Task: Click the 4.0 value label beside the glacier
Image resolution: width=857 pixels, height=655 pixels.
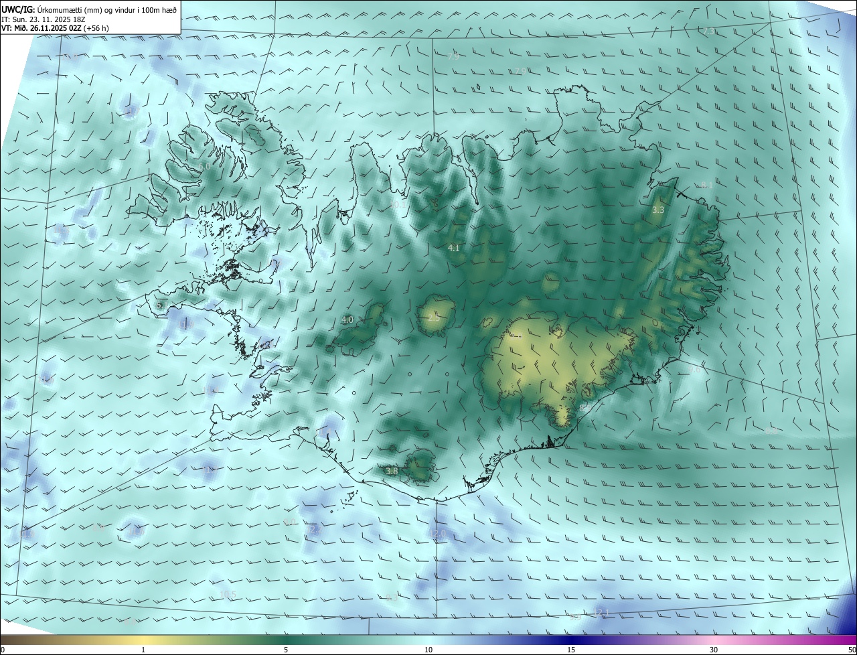Action: pos(347,320)
